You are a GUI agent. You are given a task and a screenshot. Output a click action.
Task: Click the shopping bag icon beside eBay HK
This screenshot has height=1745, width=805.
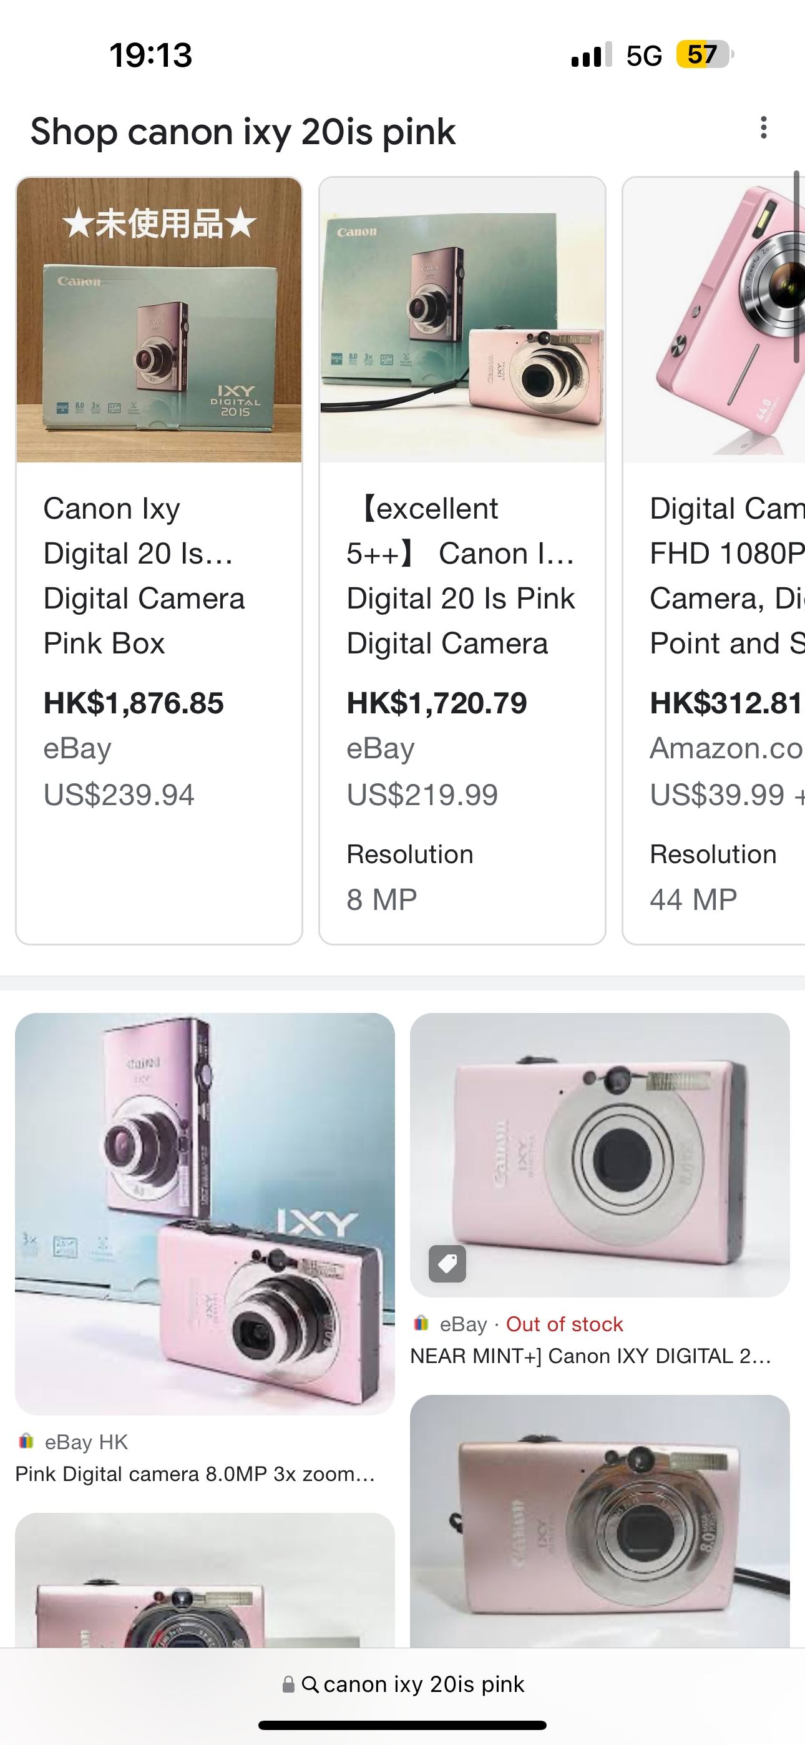tap(27, 1442)
